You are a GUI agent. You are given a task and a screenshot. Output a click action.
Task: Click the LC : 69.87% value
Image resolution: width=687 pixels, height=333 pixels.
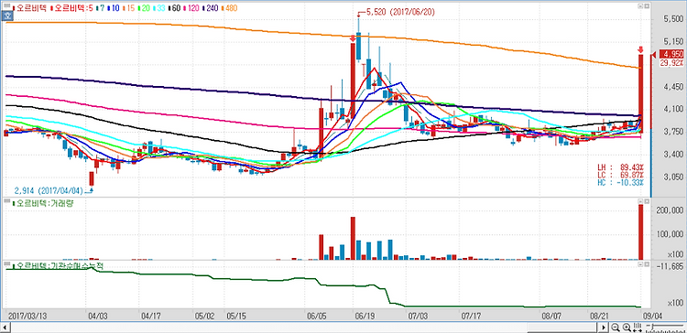[x=621, y=175]
